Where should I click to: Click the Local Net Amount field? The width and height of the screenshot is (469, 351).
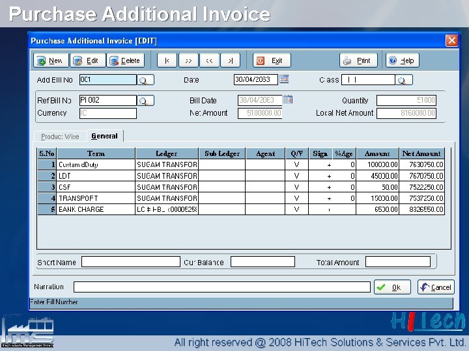(x=406, y=113)
